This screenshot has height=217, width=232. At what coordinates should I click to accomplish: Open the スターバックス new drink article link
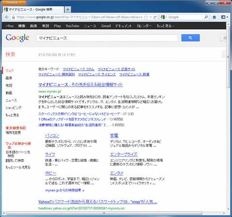pos(79,114)
